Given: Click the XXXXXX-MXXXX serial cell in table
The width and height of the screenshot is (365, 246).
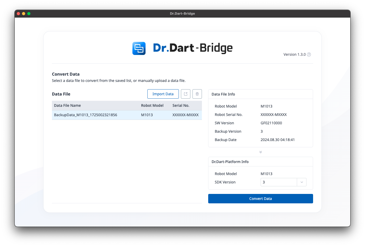Looking at the screenshot, I should coord(185,115).
